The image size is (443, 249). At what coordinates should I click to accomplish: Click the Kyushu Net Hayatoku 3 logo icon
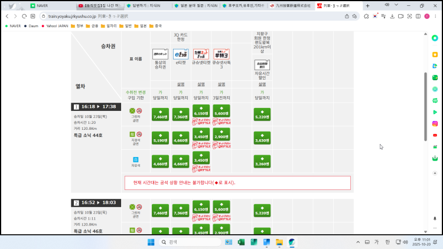[x=221, y=54]
